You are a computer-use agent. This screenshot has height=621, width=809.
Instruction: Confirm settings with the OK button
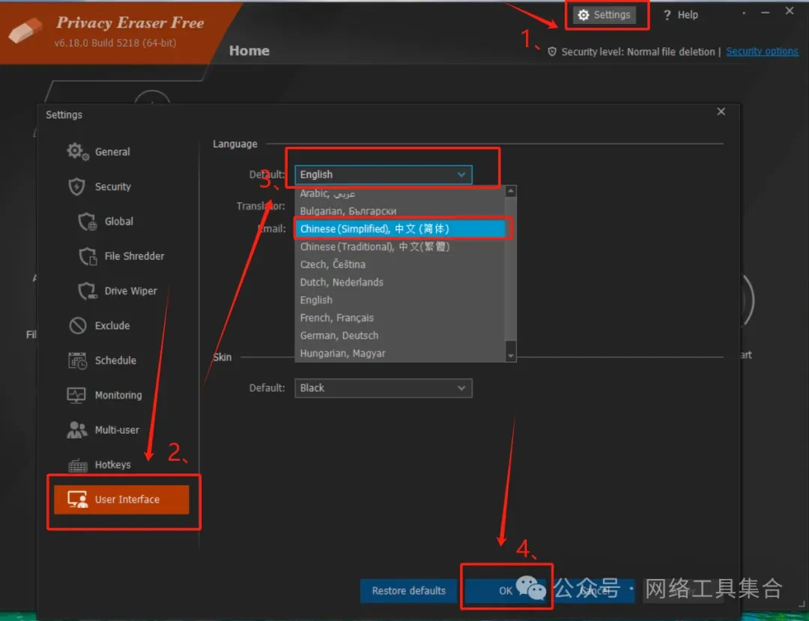(x=506, y=590)
